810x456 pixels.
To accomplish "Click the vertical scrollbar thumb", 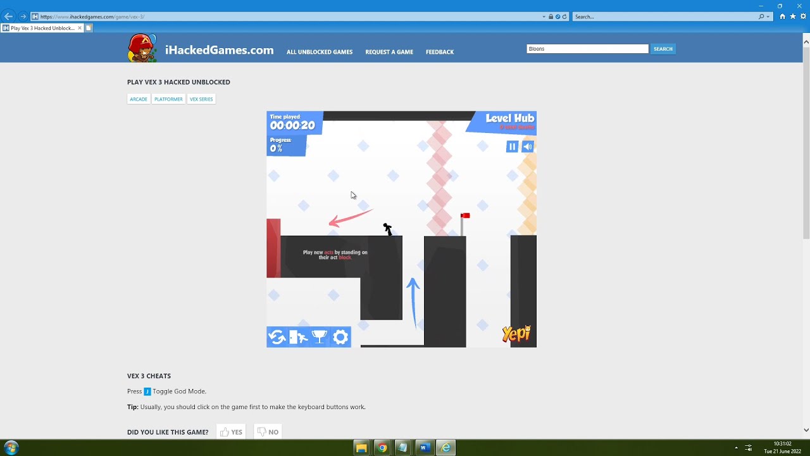I will pyautogui.click(x=806, y=143).
